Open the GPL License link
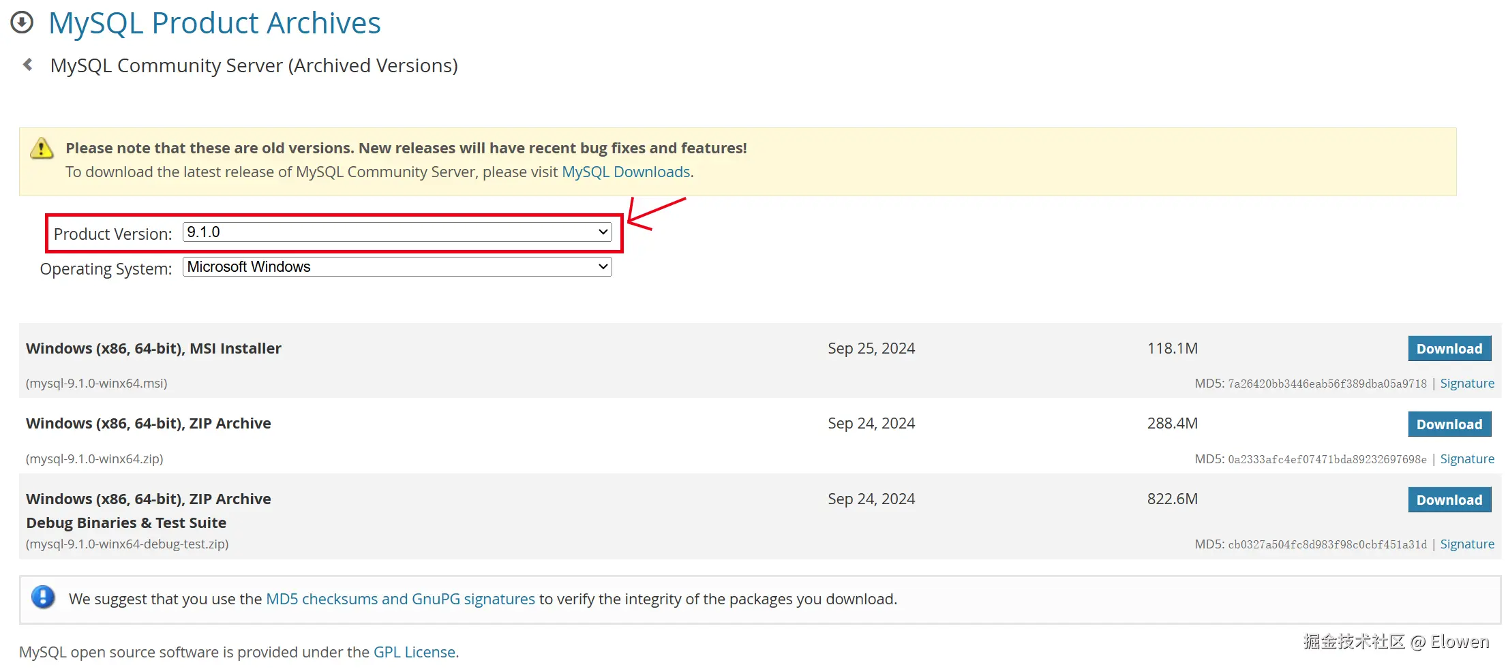The width and height of the screenshot is (1508, 669). coord(414,652)
